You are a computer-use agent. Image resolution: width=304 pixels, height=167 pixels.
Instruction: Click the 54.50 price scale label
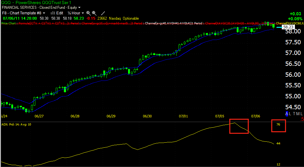click(x=293, y=107)
